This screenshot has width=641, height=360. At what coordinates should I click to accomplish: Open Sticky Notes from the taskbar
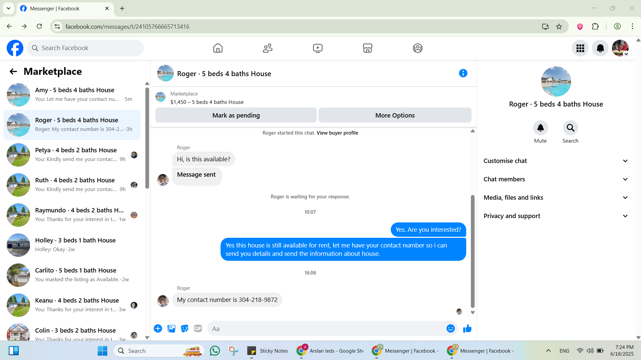(x=267, y=351)
